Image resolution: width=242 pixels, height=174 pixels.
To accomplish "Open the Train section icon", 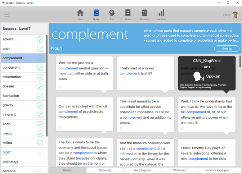I will 112,14.
